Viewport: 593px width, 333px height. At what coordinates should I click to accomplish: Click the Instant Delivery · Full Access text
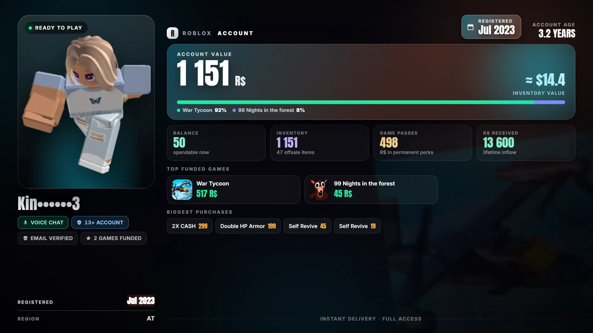click(371, 319)
